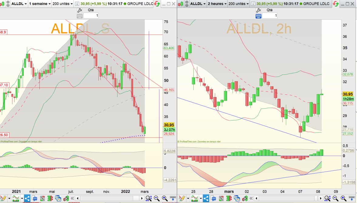Click left scroll arrow in weekly chart

[x=78, y=198]
